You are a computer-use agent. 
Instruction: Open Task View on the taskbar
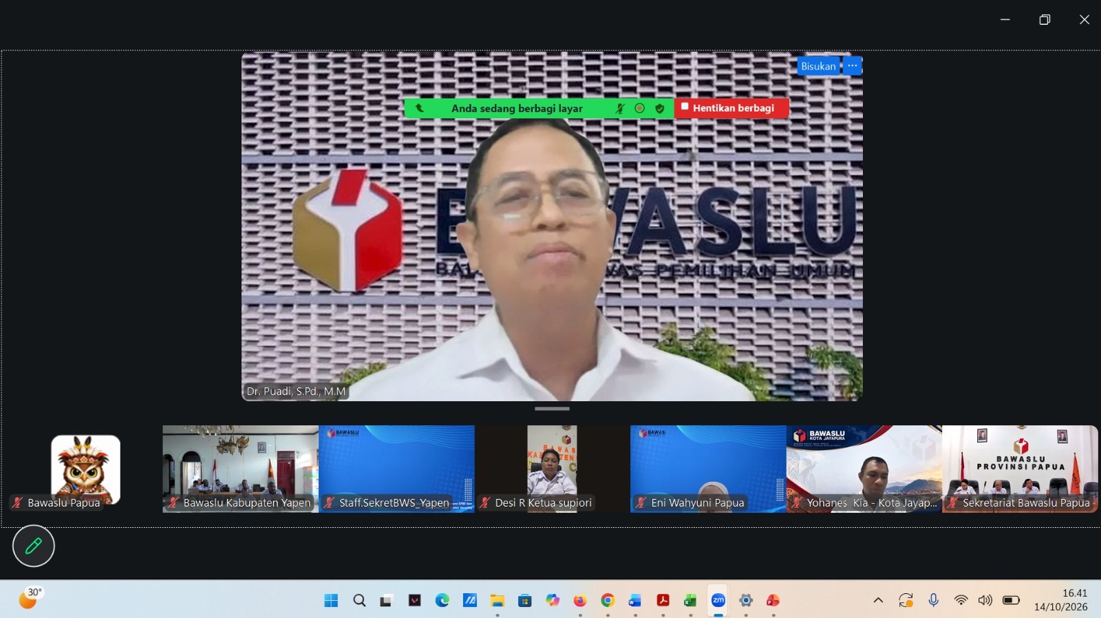click(386, 600)
